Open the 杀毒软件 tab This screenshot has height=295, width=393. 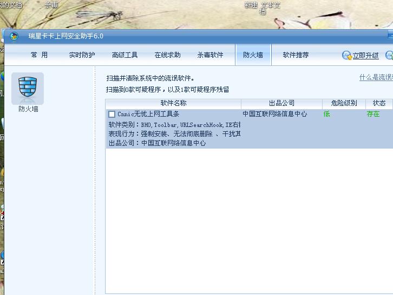[210, 55]
